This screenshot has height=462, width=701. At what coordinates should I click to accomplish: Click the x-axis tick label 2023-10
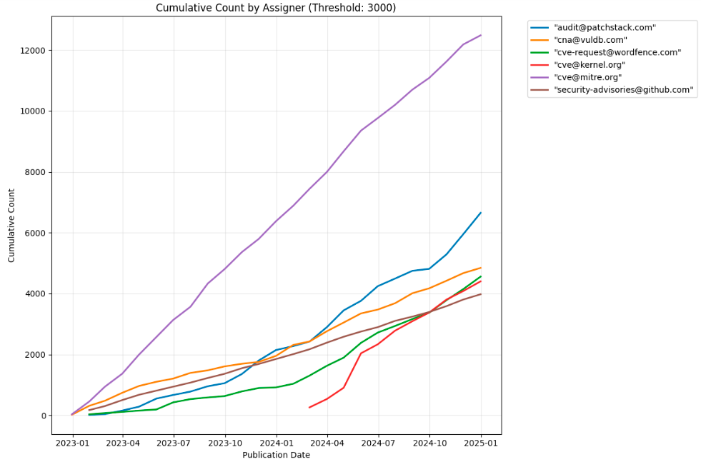coord(225,443)
